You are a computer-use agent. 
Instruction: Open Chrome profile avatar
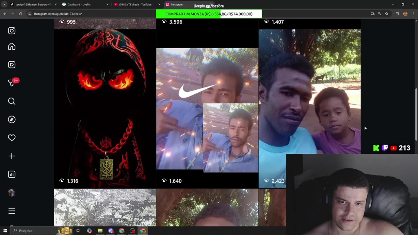coord(405,14)
